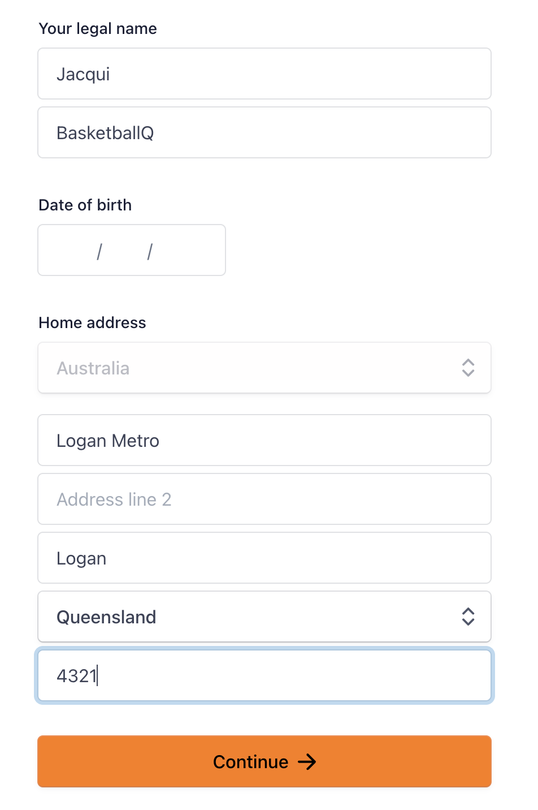This screenshot has width=538, height=810.
Task: Focus the last name field containing BasketballQ
Action: (x=264, y=132)
